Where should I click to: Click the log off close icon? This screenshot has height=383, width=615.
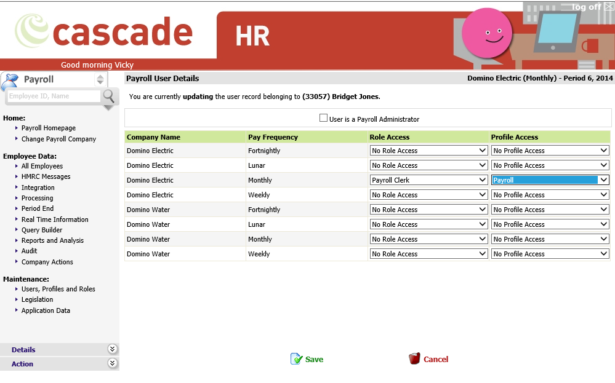[609, 7]
